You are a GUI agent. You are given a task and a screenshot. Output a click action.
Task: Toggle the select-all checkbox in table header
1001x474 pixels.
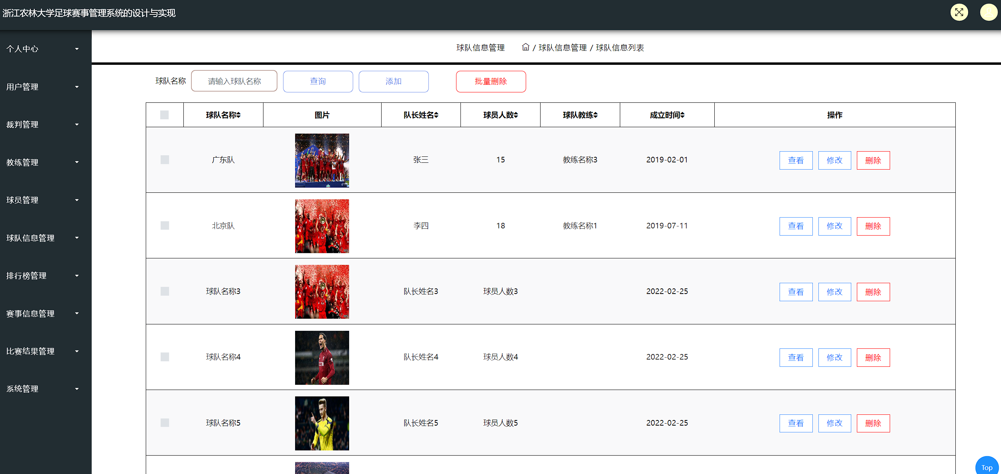coord(165,115)
